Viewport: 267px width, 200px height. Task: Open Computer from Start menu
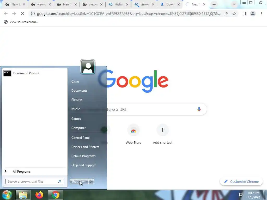pyautogui.click(x=78, y=128)
